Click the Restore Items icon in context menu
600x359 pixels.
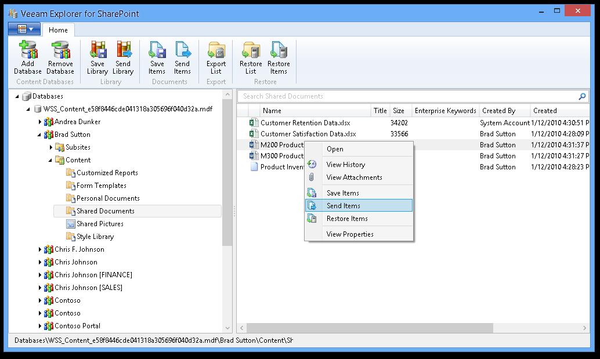(312, 218)
